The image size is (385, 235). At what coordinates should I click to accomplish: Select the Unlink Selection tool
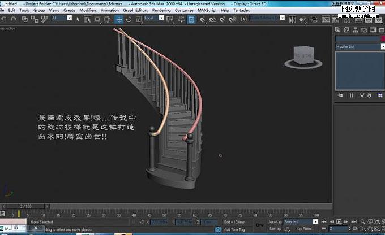[35, 19]
